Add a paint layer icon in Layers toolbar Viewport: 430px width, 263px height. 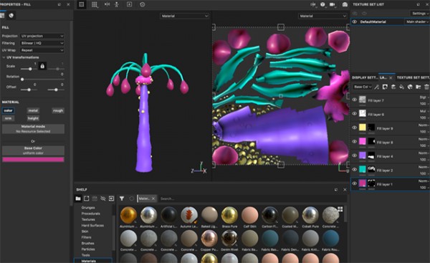(393, 87)
